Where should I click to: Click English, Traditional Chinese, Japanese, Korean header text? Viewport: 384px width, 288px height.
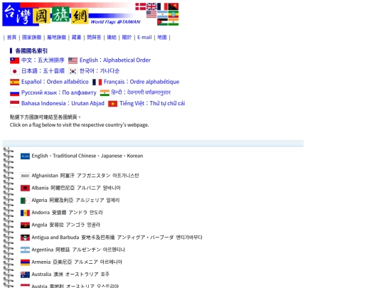pyautogui.click(x=87, y=156)
